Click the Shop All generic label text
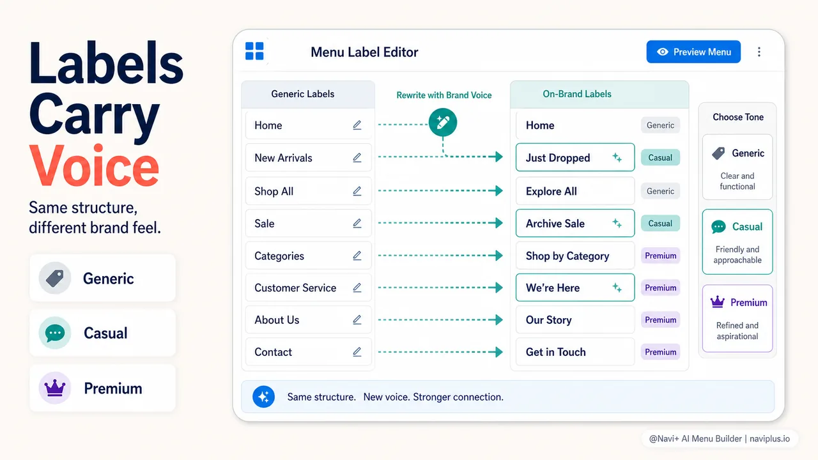This screenshot has width=818, height=460. point(274,191)
